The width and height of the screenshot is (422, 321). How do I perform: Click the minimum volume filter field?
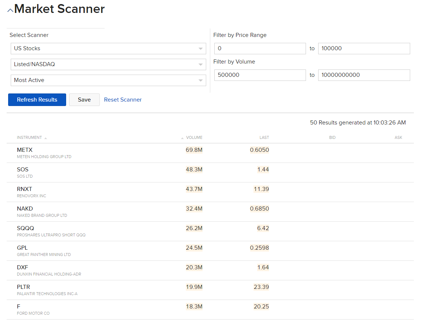260,75
